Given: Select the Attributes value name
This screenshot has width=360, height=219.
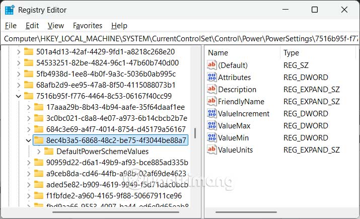Looking at the screenshot, I should click(x=234, y=78).
